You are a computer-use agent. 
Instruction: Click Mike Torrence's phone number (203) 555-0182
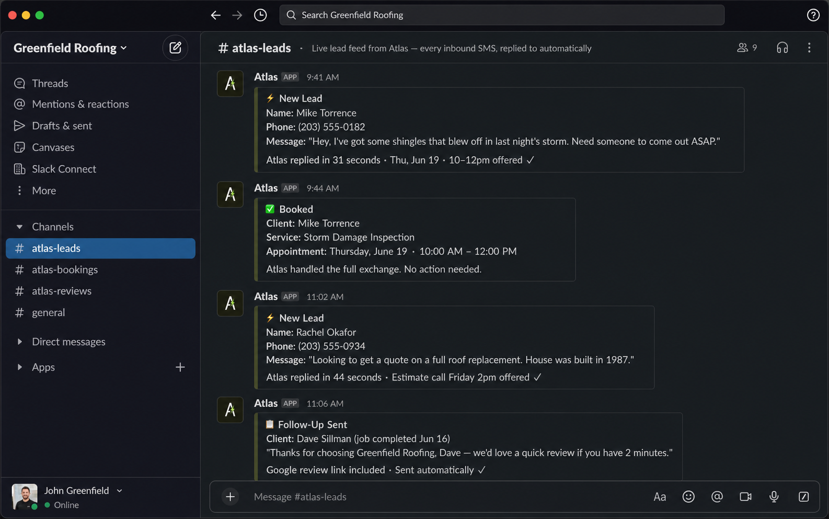[331, 127]
